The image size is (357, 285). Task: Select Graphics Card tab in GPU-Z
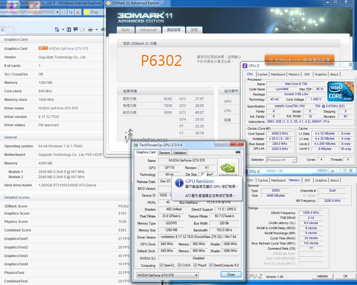point(146,152)
